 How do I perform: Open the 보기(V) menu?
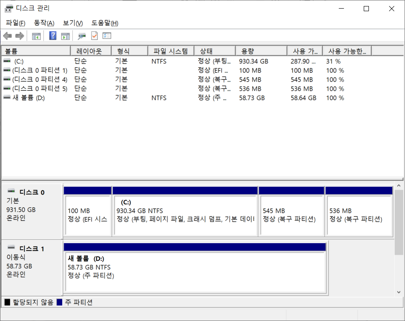(x=73, y=23)
